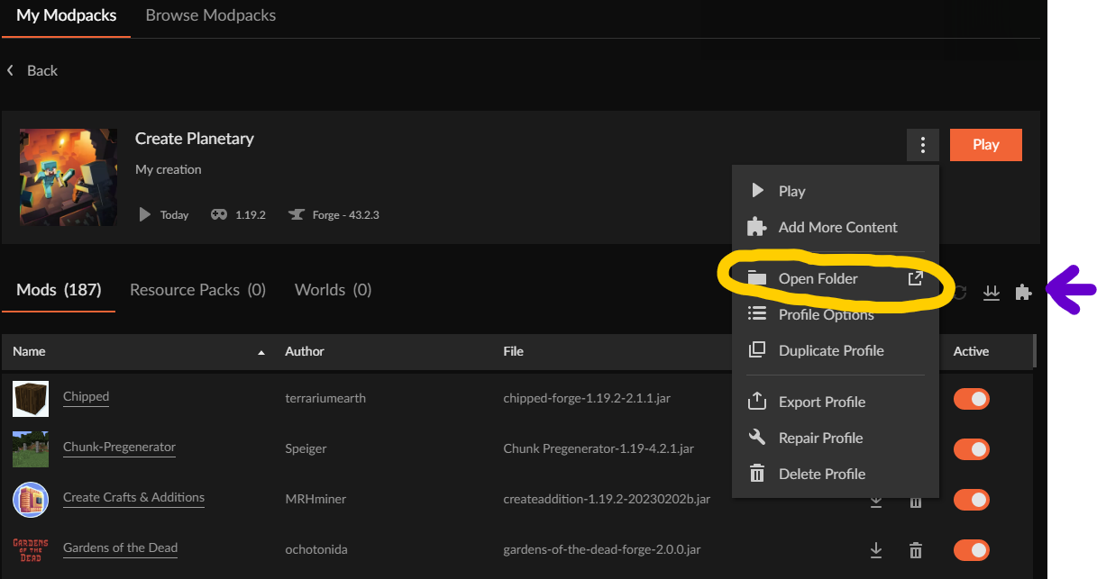Toggle off the Chunk-Pregenerator mod
Viewport: 1097px width, 579px height.
(971, 449)
